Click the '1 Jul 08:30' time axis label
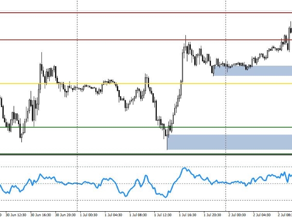The width and height of the screenshot is (292, 219). pyautogui.click(x=139, y=214)
